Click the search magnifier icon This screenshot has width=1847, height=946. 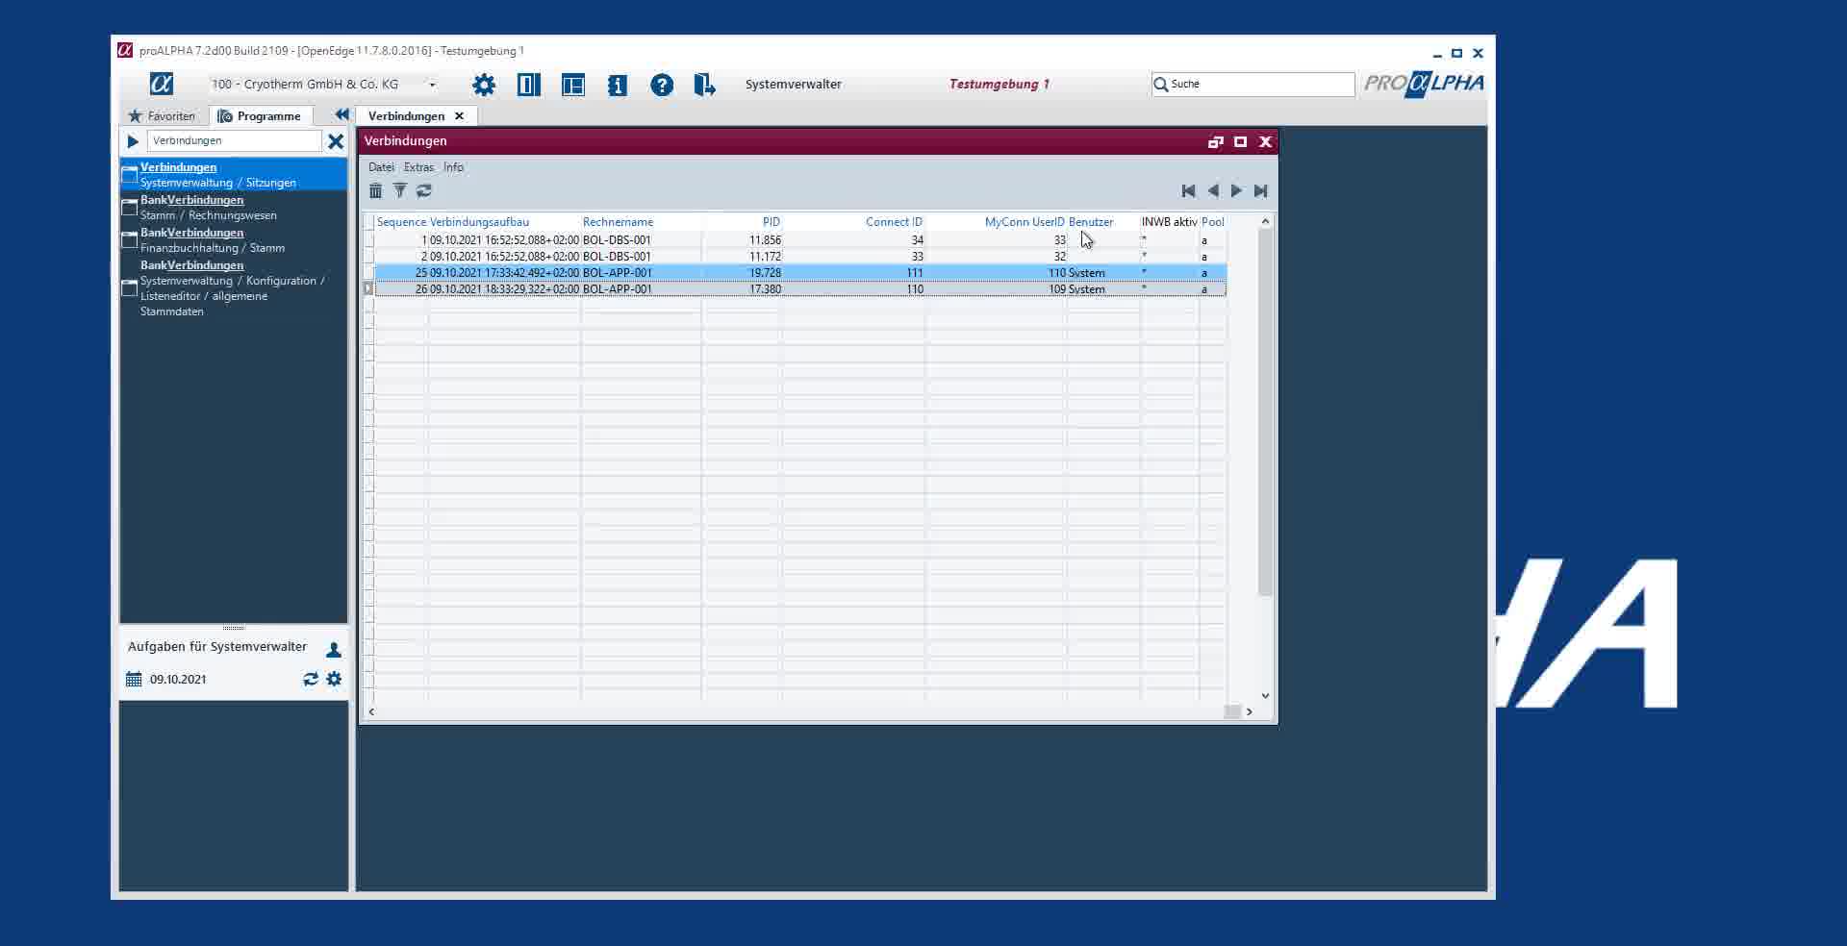point(1161,84)
